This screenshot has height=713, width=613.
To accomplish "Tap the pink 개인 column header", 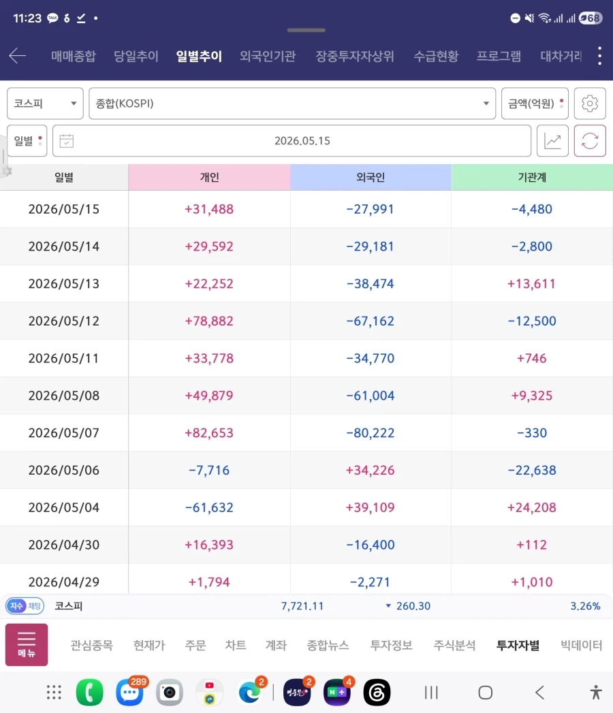I will point(209,177).
